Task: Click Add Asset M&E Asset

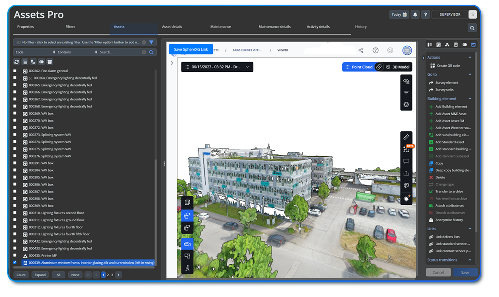Action: (x=448, y=113)
